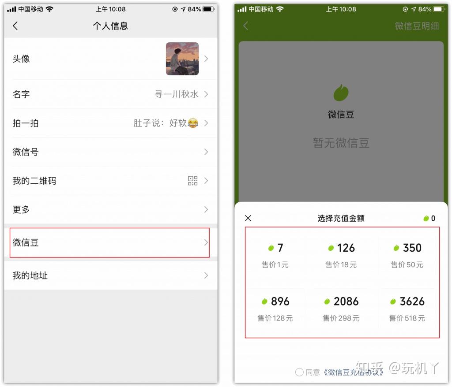Open the 微信号 menu row

click(x=111, y=152)
